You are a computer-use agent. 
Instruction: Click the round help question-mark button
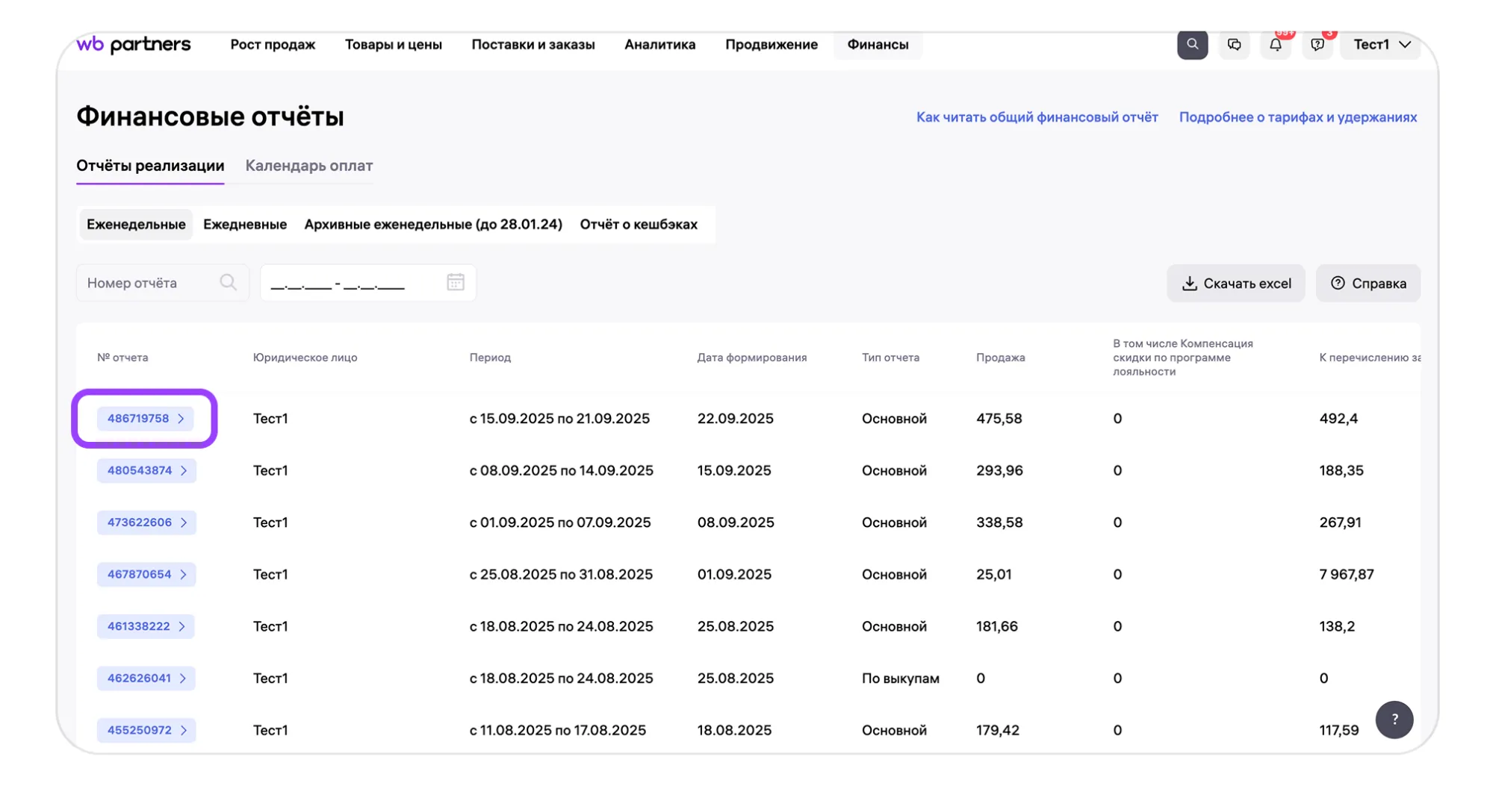point(1394,720)
